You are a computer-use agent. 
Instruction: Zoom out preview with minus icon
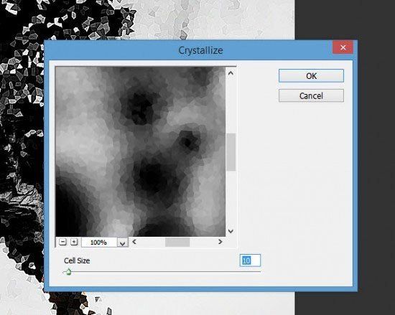[x=62, y=242]
